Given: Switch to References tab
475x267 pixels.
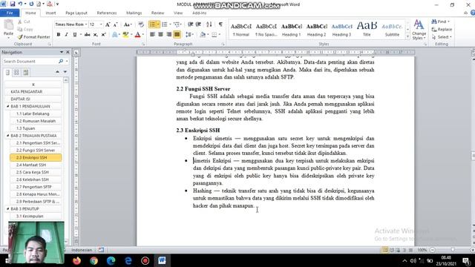Looking at the screenshot, I should (x=107, y=13).
